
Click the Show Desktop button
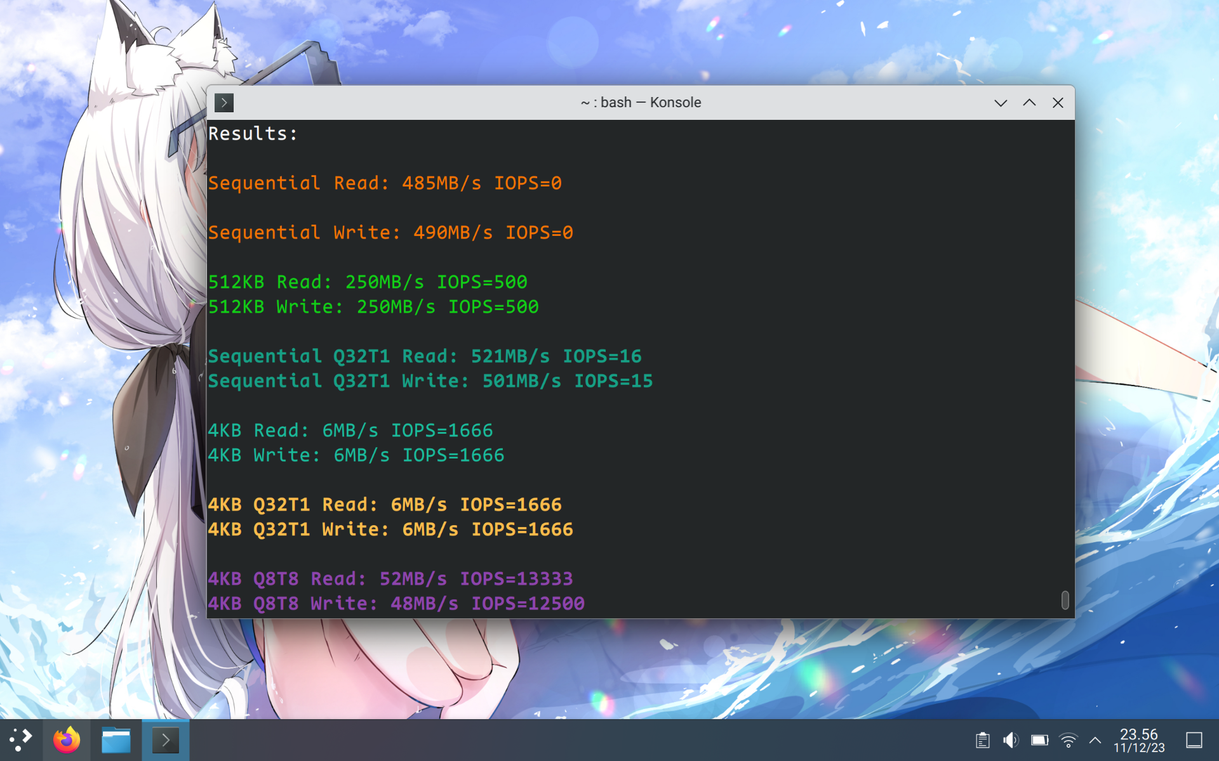pos(1194,740)
